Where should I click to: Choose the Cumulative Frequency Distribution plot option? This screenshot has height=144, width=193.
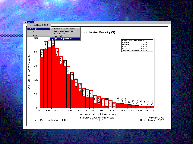[65, 31]
